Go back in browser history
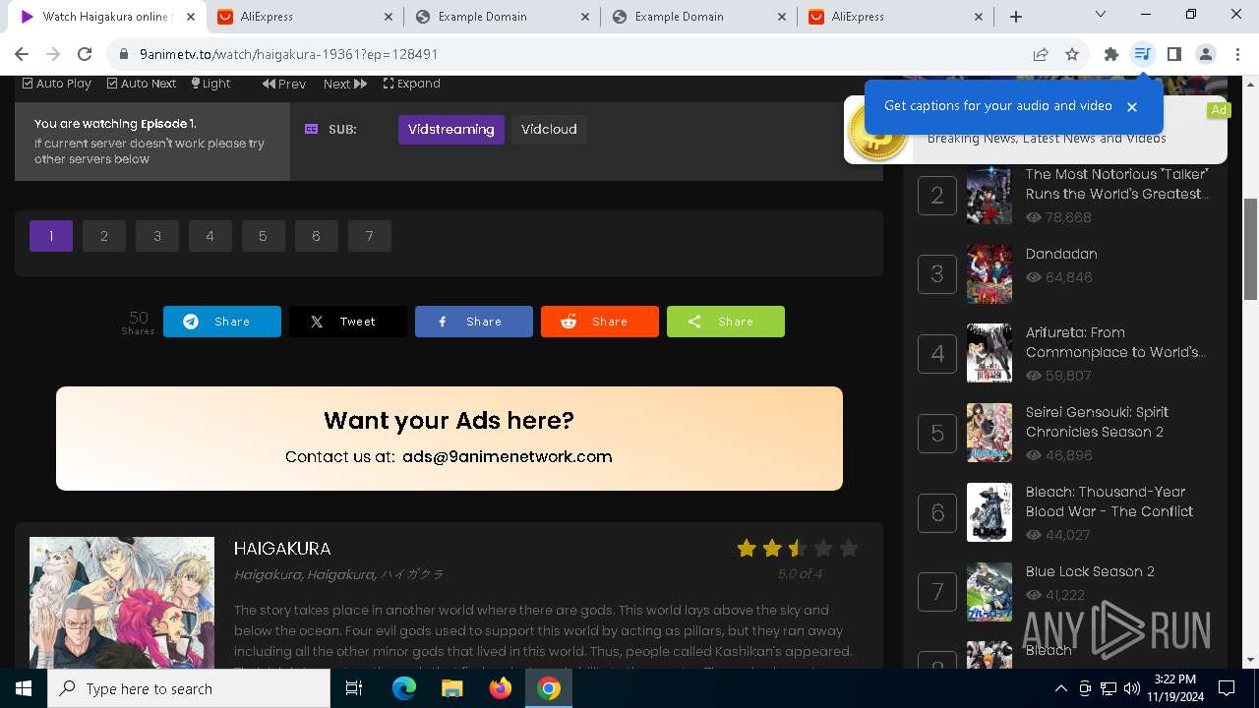 tap(22, 55)
